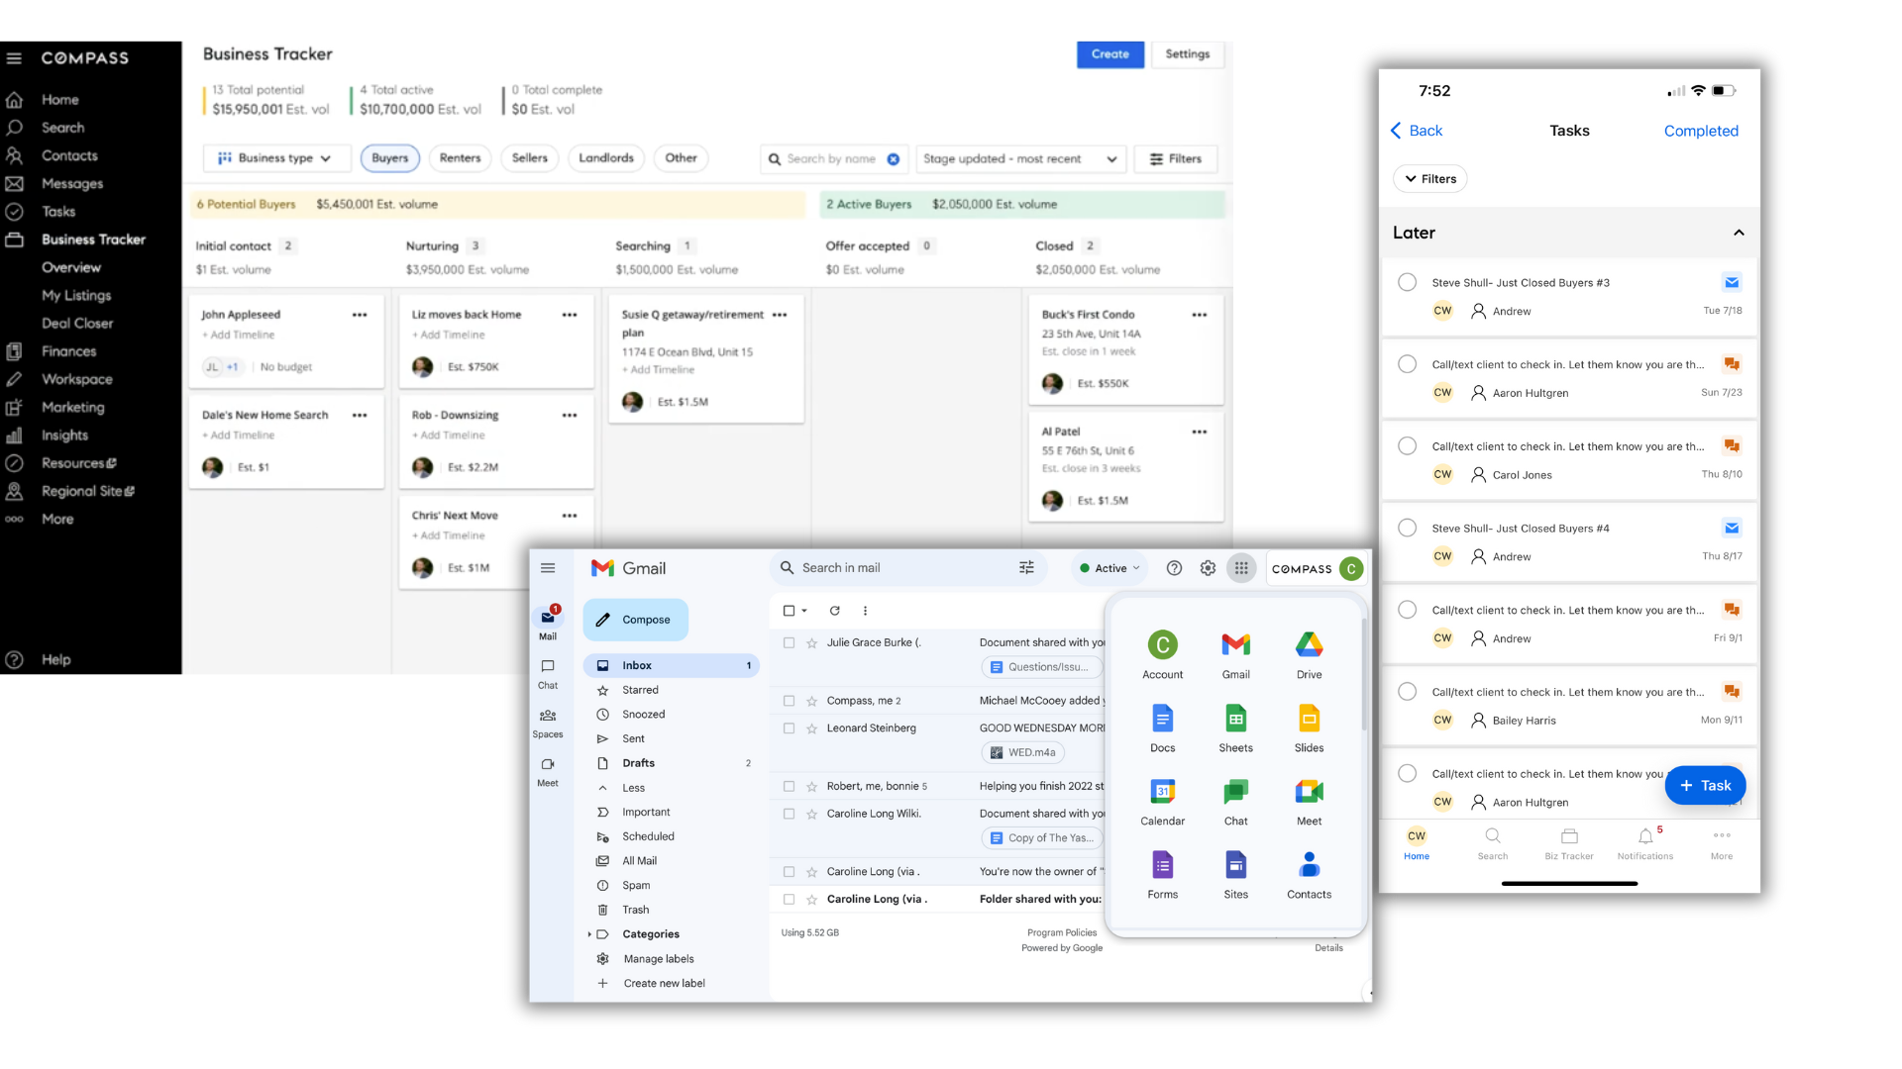The height and width of the screenshot is (1069, 1902).
Task: Open Deal Closer in sidebar
Action: pos(77,324)
